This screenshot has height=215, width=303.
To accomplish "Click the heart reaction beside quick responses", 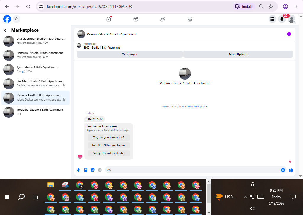I will point(80,157).
